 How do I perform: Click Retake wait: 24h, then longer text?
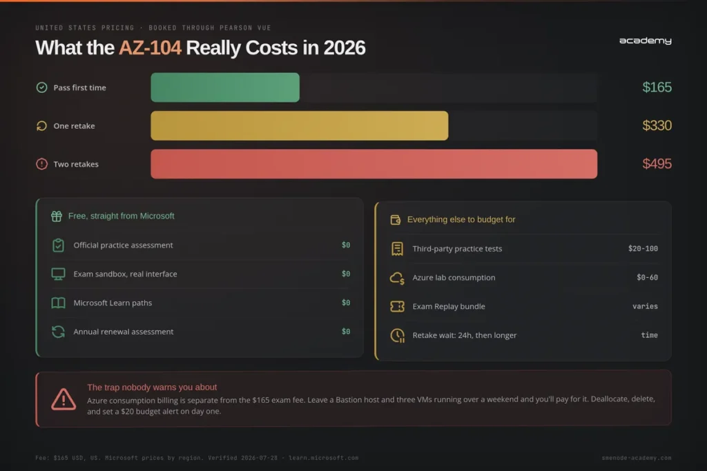(x=465, y=335)
